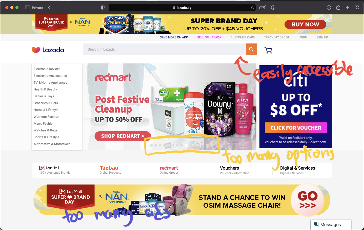The image size is (364, 230).
Task: Select the first carousel slide dot
Action: pos(151,145)
